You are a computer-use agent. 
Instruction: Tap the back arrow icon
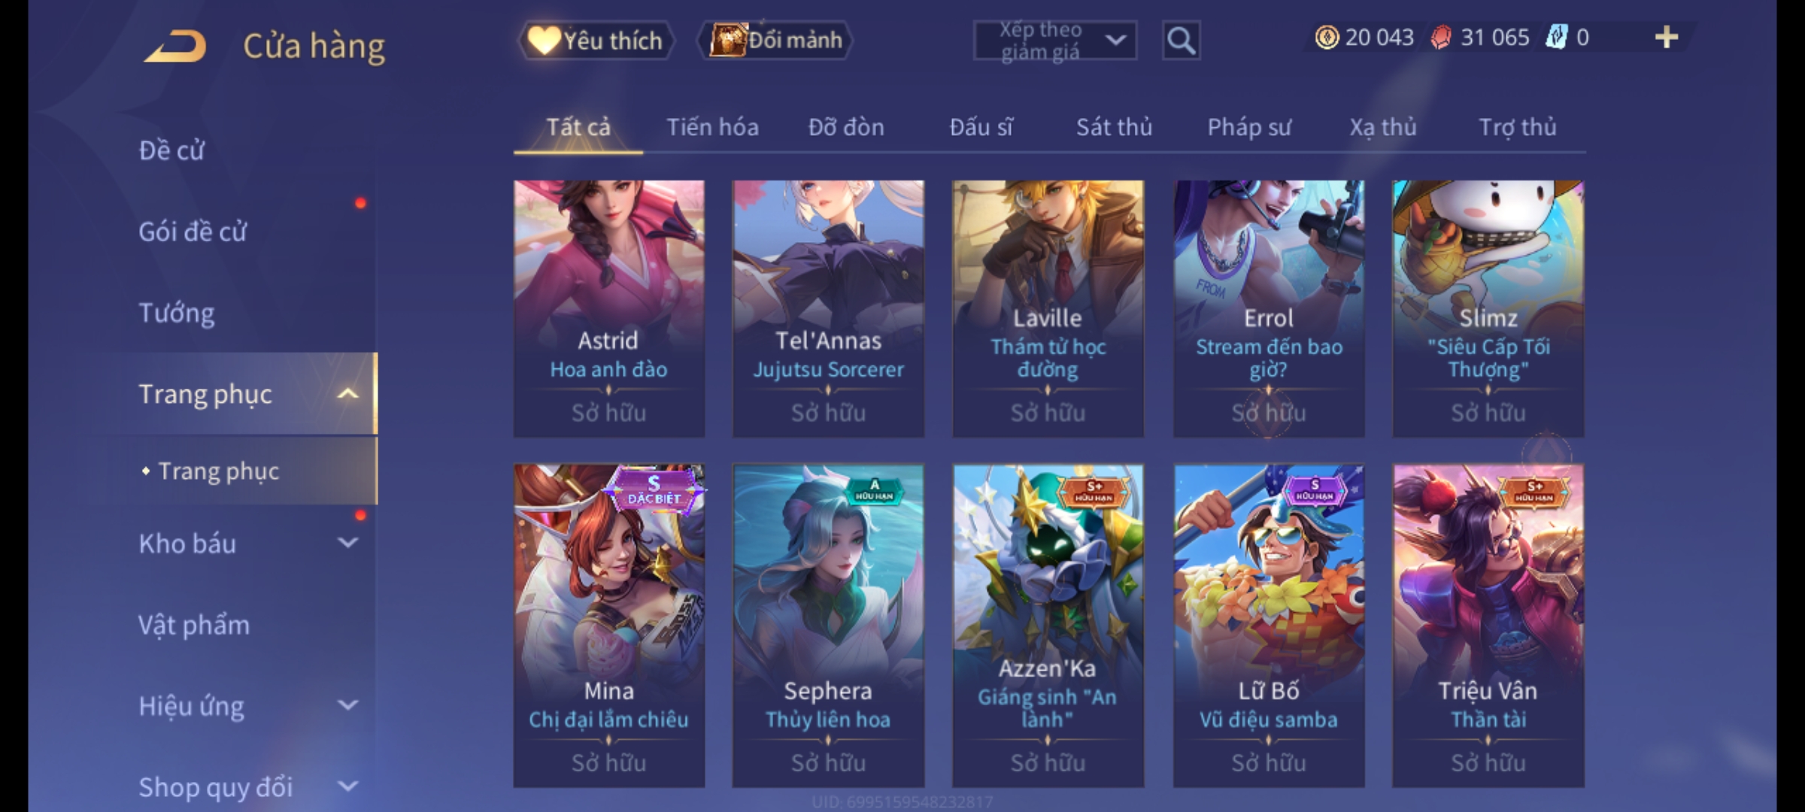coord(176,46)
